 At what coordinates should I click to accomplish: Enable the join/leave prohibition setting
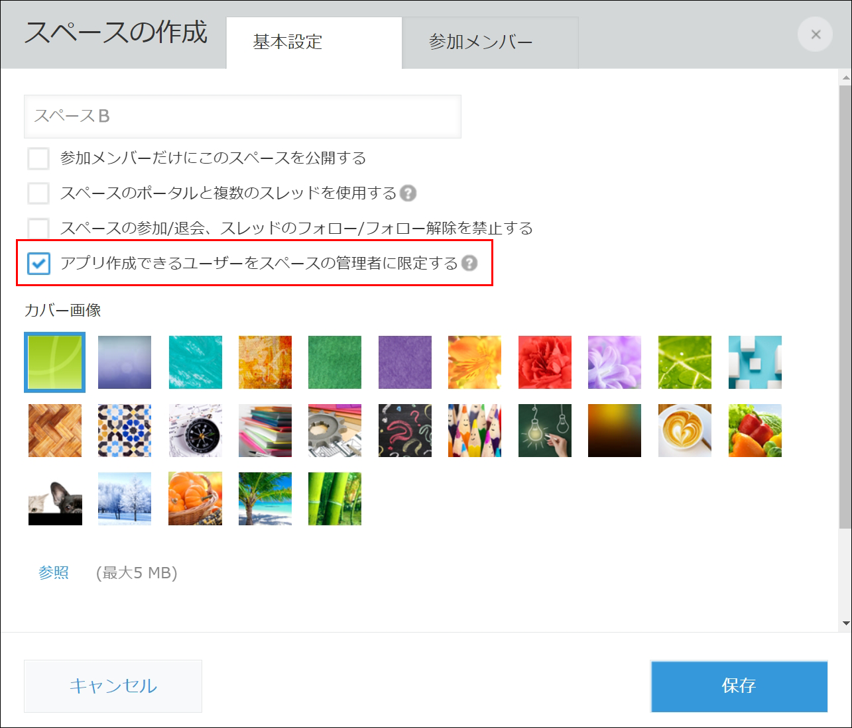[38, 228]
